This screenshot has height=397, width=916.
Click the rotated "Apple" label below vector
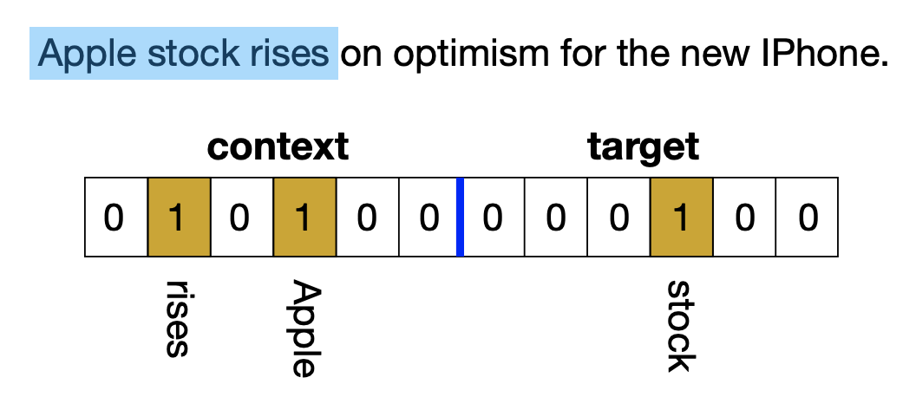tap(303, 328)
